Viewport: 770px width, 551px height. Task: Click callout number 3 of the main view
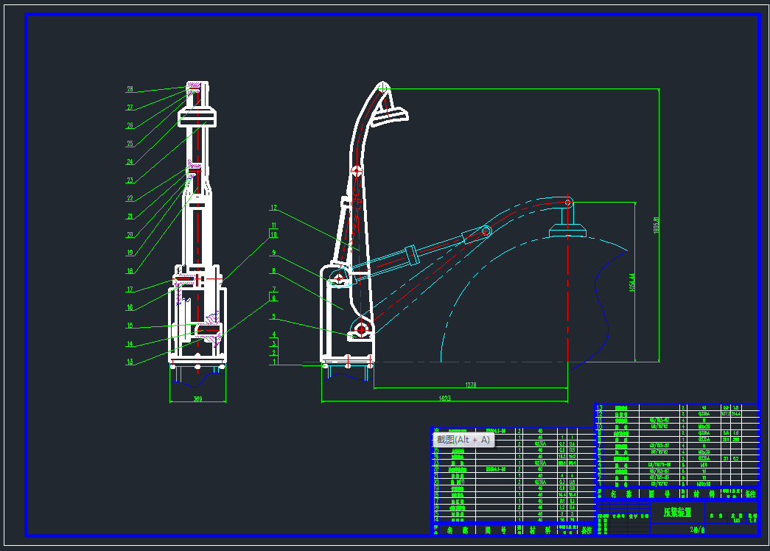pos(273,343)
